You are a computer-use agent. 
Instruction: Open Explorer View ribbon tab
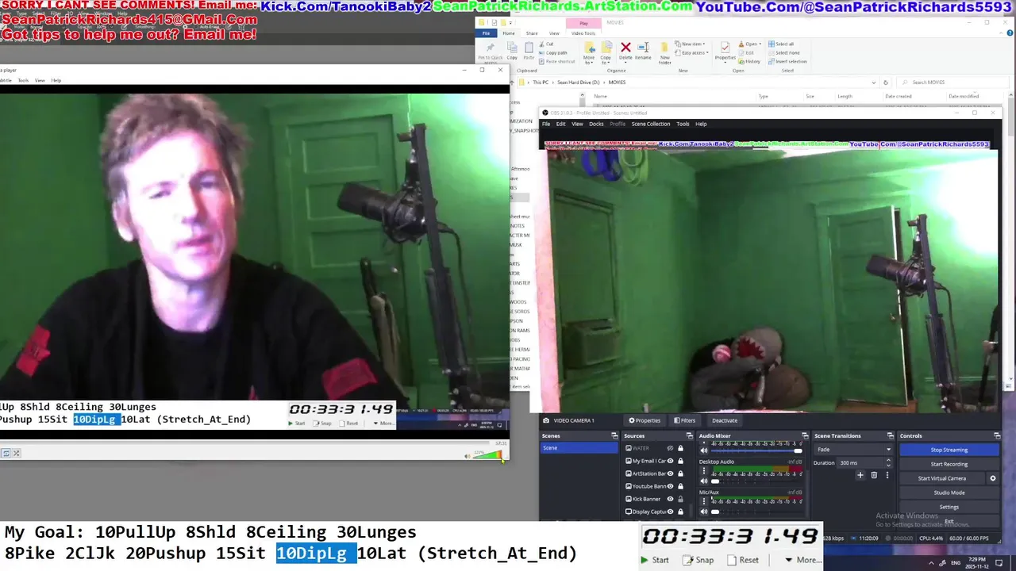point(554,33)
